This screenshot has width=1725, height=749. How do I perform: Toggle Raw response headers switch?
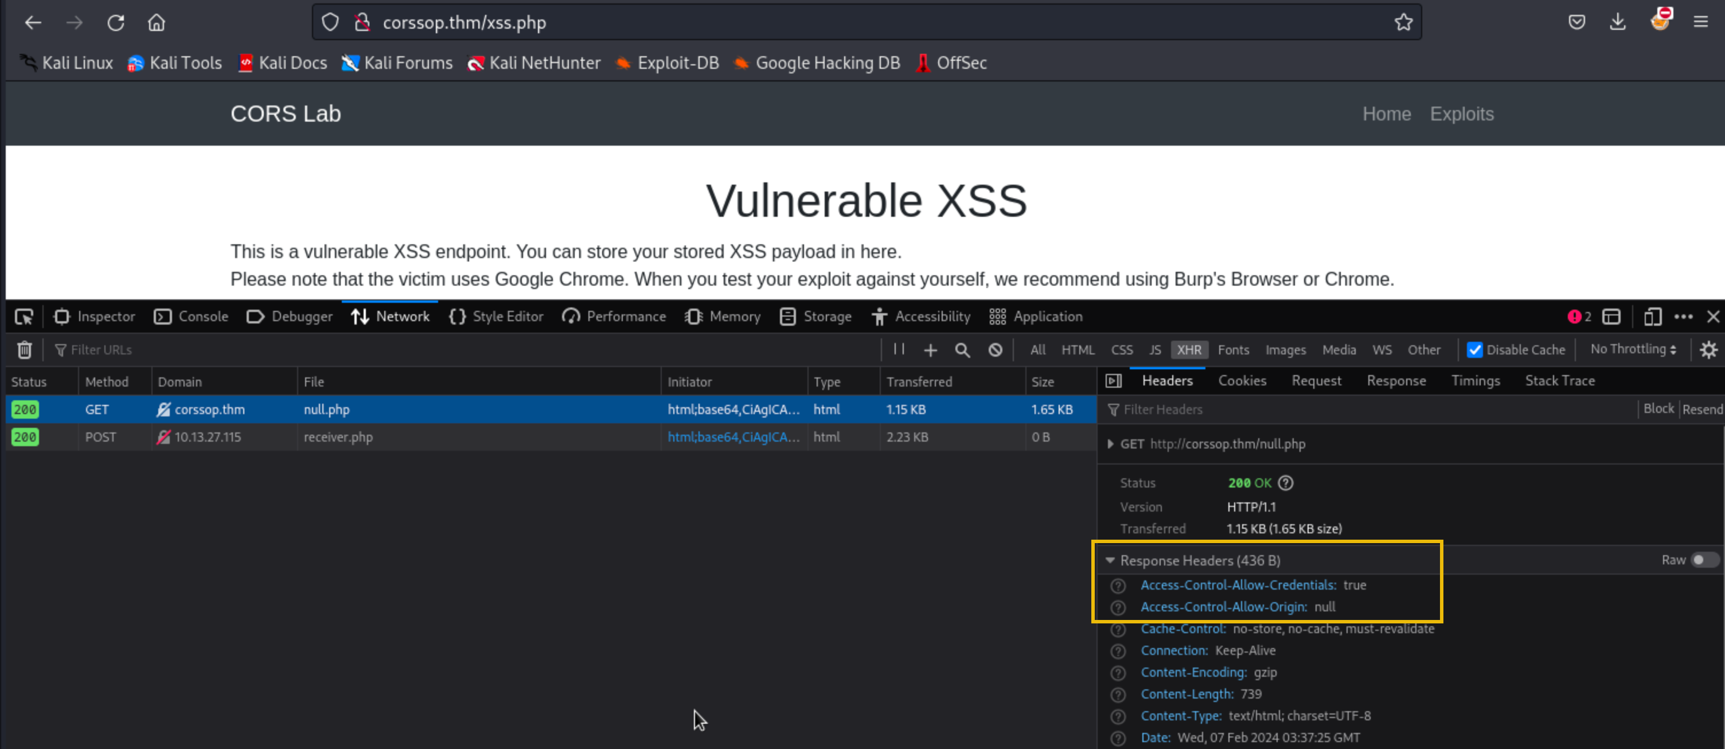pos(1703,560)
